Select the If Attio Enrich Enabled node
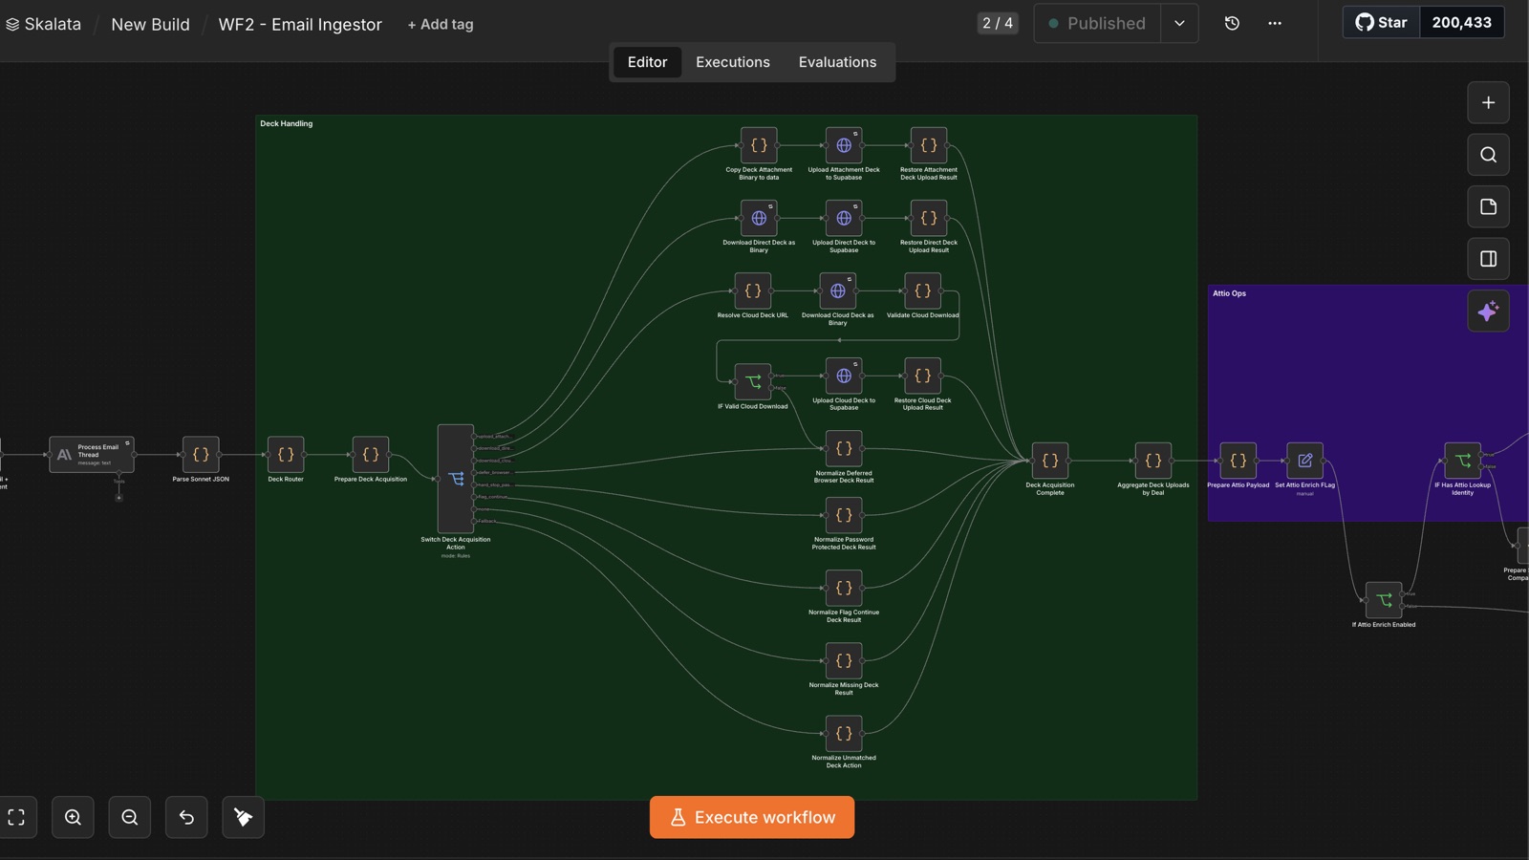 click(1384, 600)
